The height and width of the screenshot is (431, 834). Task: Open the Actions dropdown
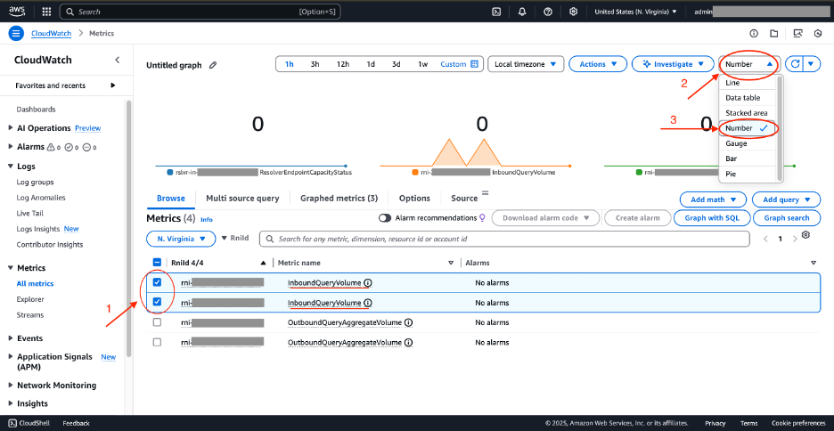[x=598, y=64]
